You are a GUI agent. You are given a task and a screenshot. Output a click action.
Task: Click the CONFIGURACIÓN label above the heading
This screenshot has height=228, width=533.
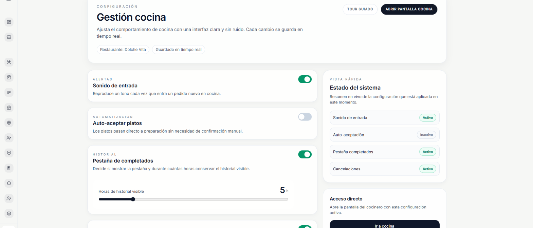click(x=117, y=6)
